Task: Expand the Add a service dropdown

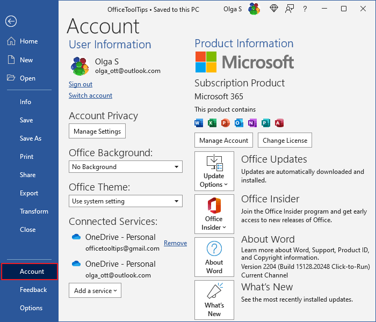Action: click(95, 291)
